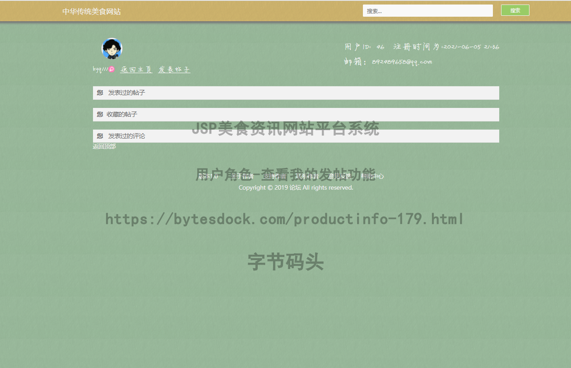Open the 关于作者 footer page

[242, 176]
